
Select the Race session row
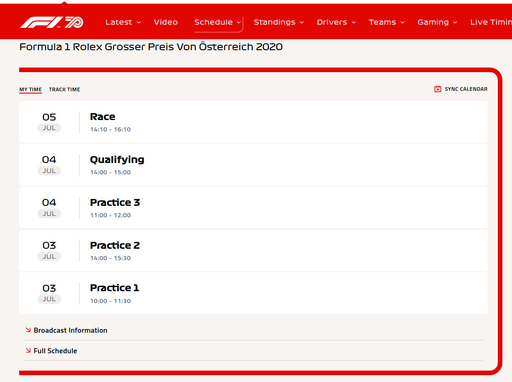(x=253, y=122)
